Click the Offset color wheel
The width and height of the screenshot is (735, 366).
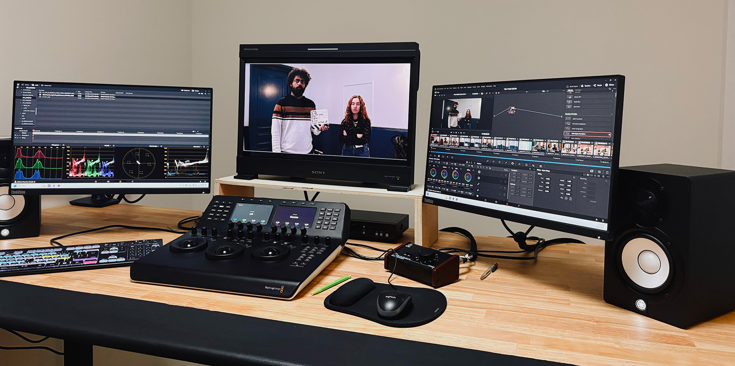coord(468,176)
